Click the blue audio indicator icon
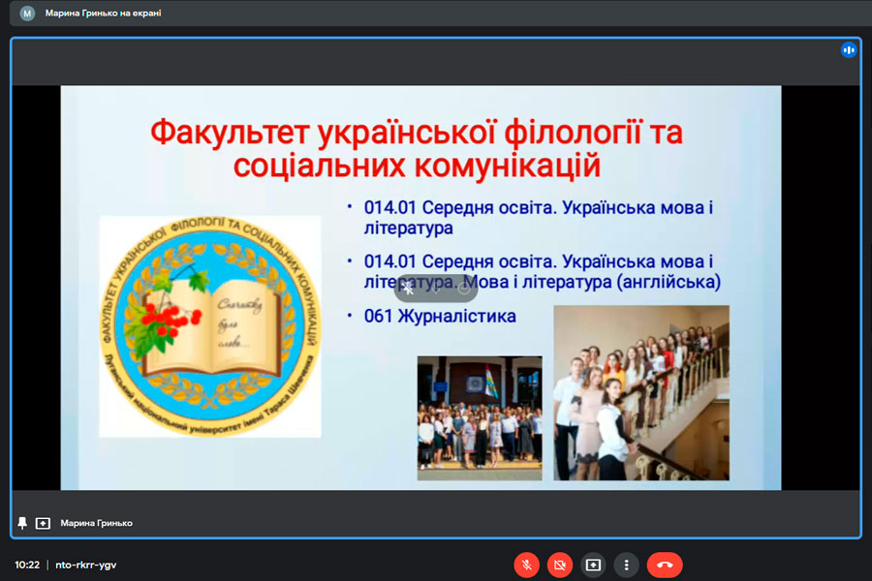 click(849, 50)
